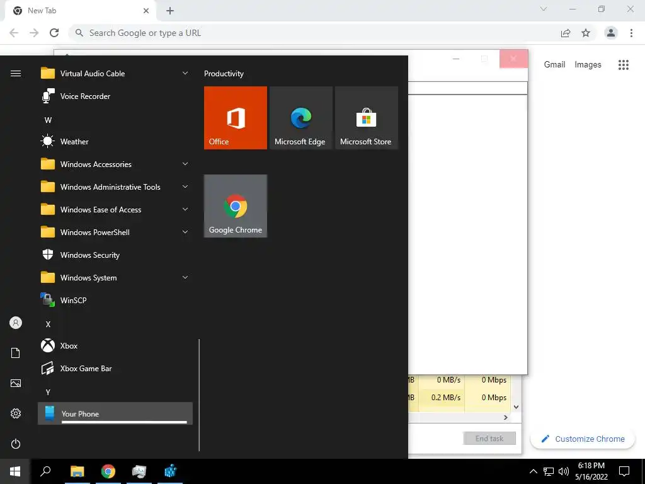Click the Images link
Viewport: 645px width, 484px height.
click(588, 65)
